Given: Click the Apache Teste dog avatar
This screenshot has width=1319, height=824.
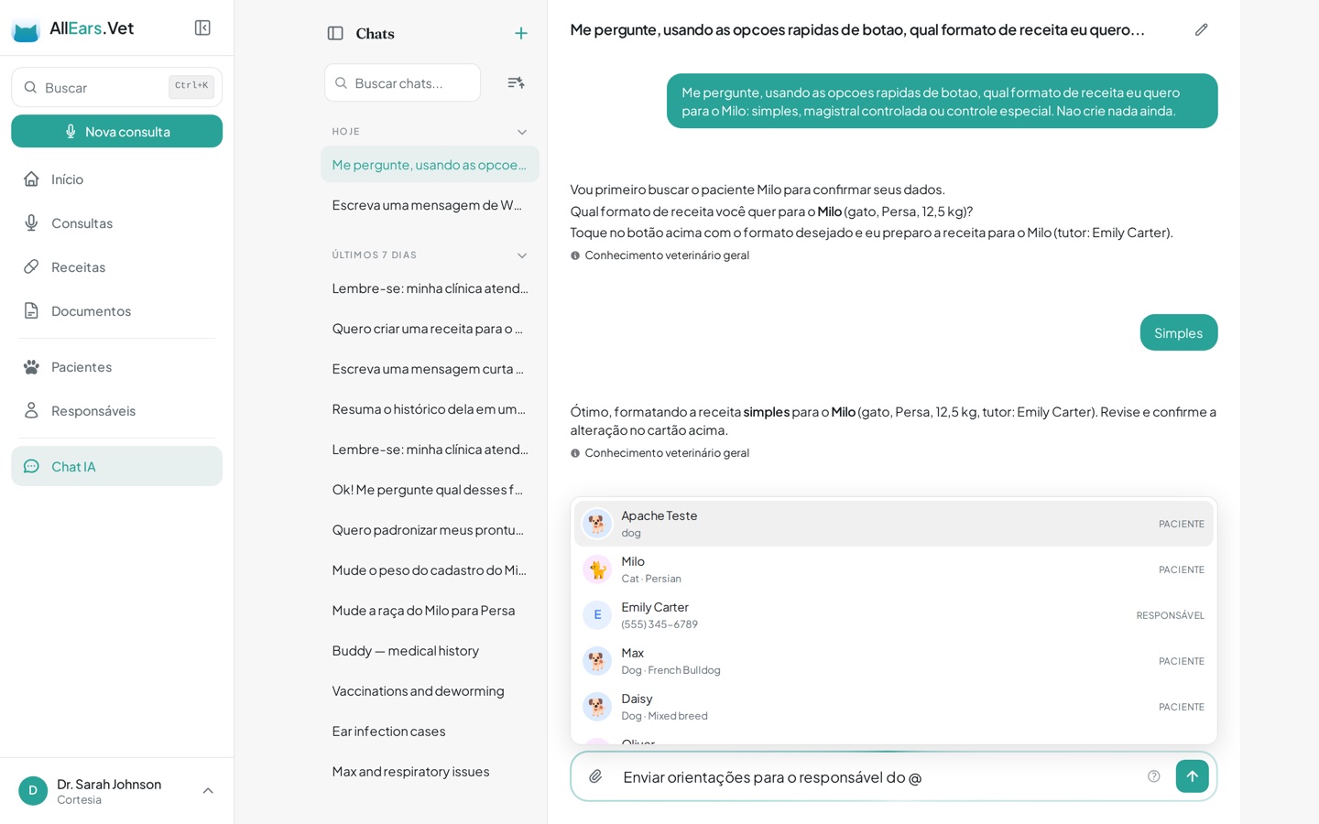Looking at the screenshot, I should [597, 524].
